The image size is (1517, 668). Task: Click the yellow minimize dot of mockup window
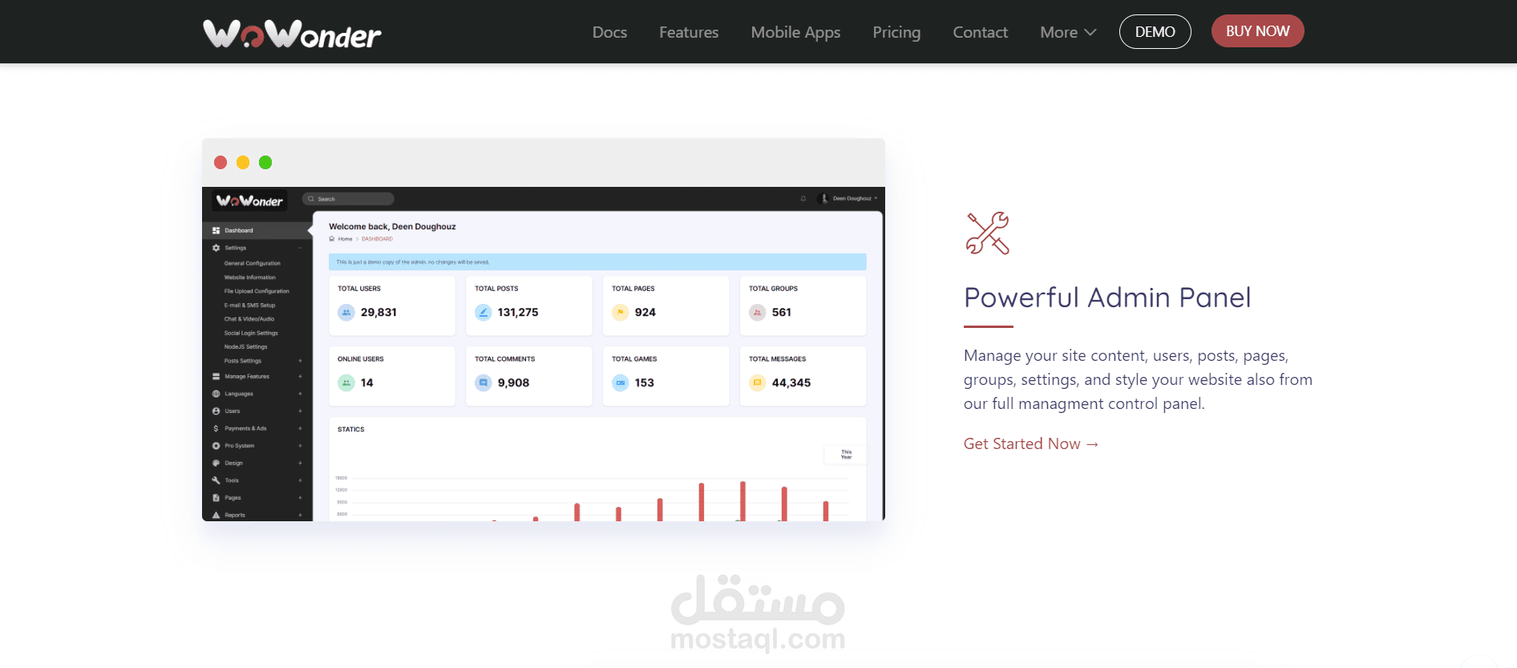[243, 163]
